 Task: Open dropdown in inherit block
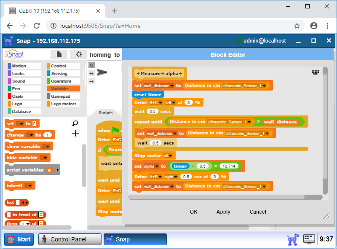(29, 185)
